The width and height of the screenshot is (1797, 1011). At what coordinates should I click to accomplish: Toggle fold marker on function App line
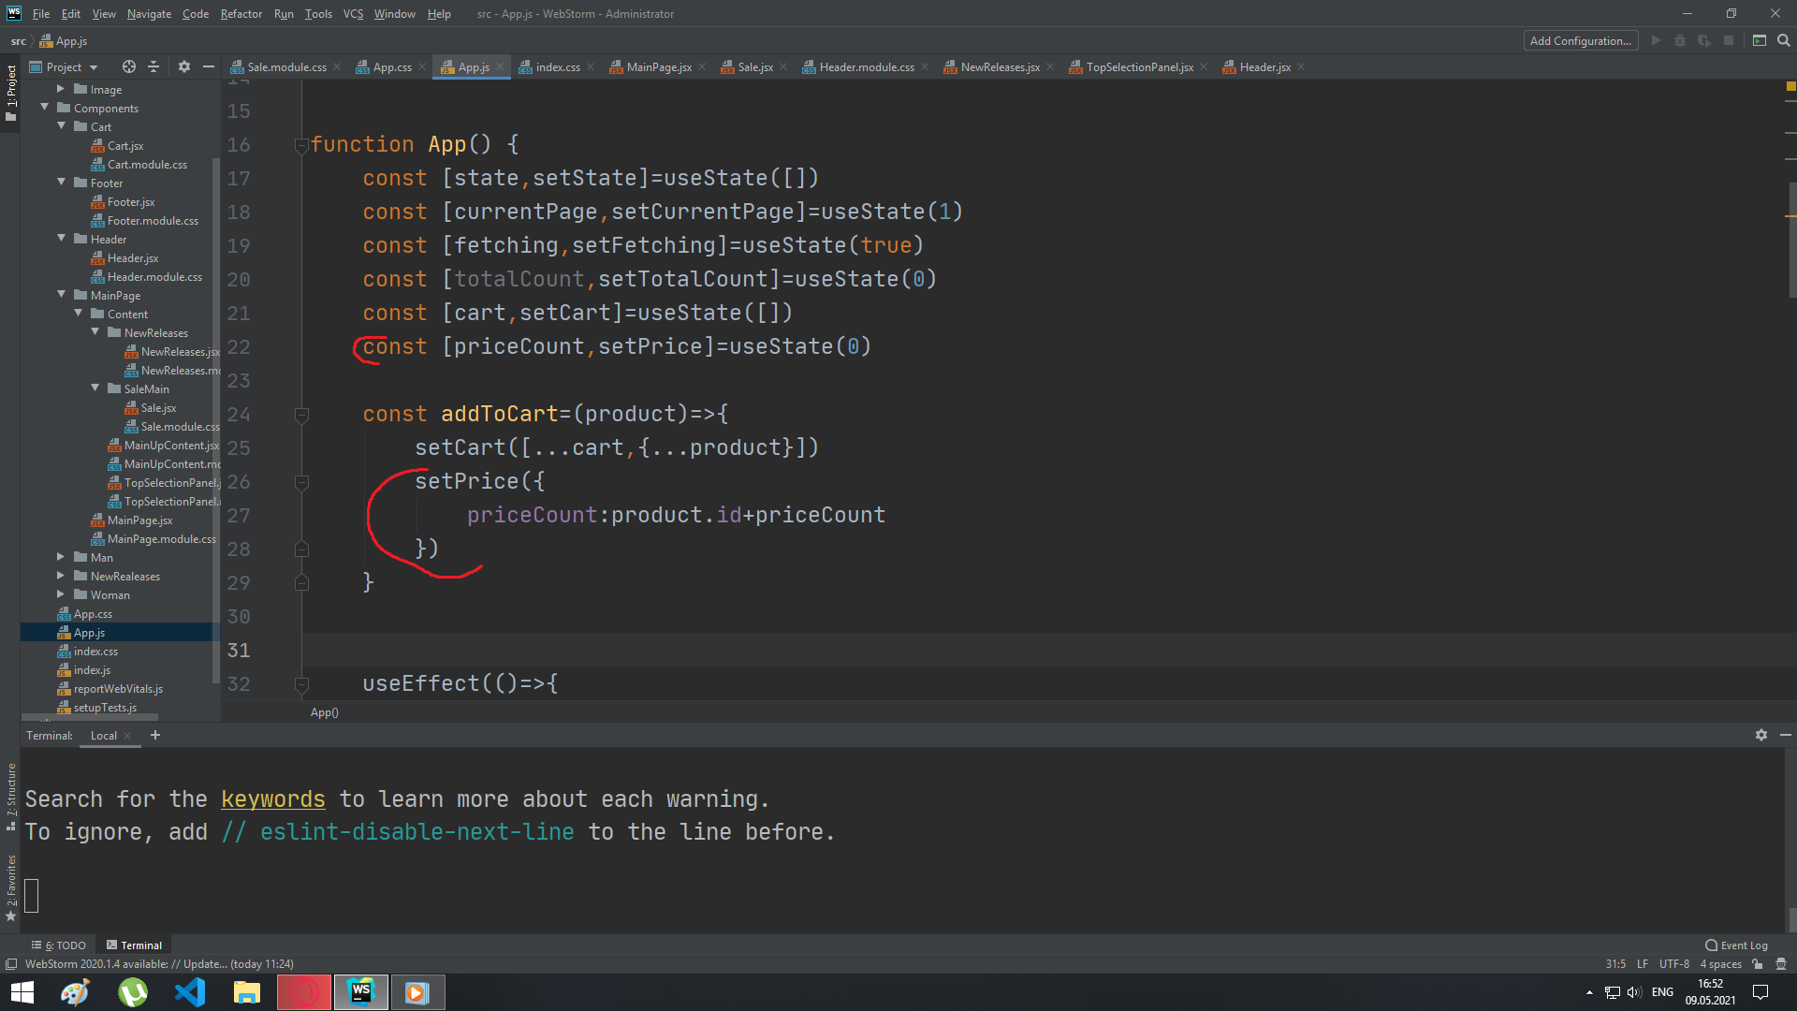pos(301,145)
